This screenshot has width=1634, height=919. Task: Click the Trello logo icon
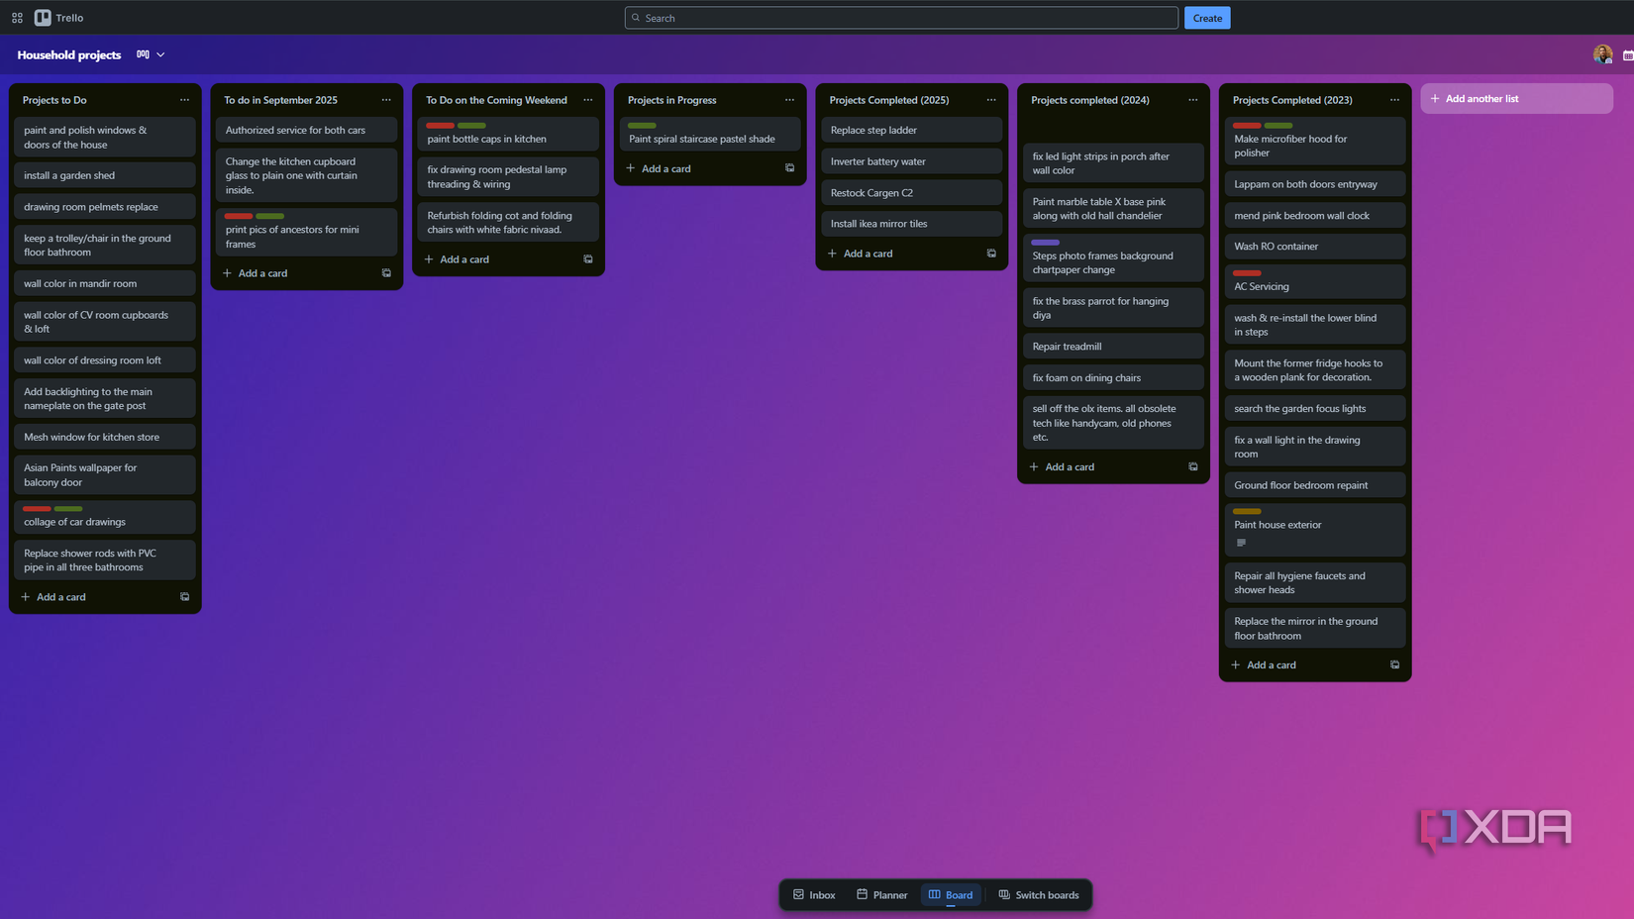tap(43, 18)
